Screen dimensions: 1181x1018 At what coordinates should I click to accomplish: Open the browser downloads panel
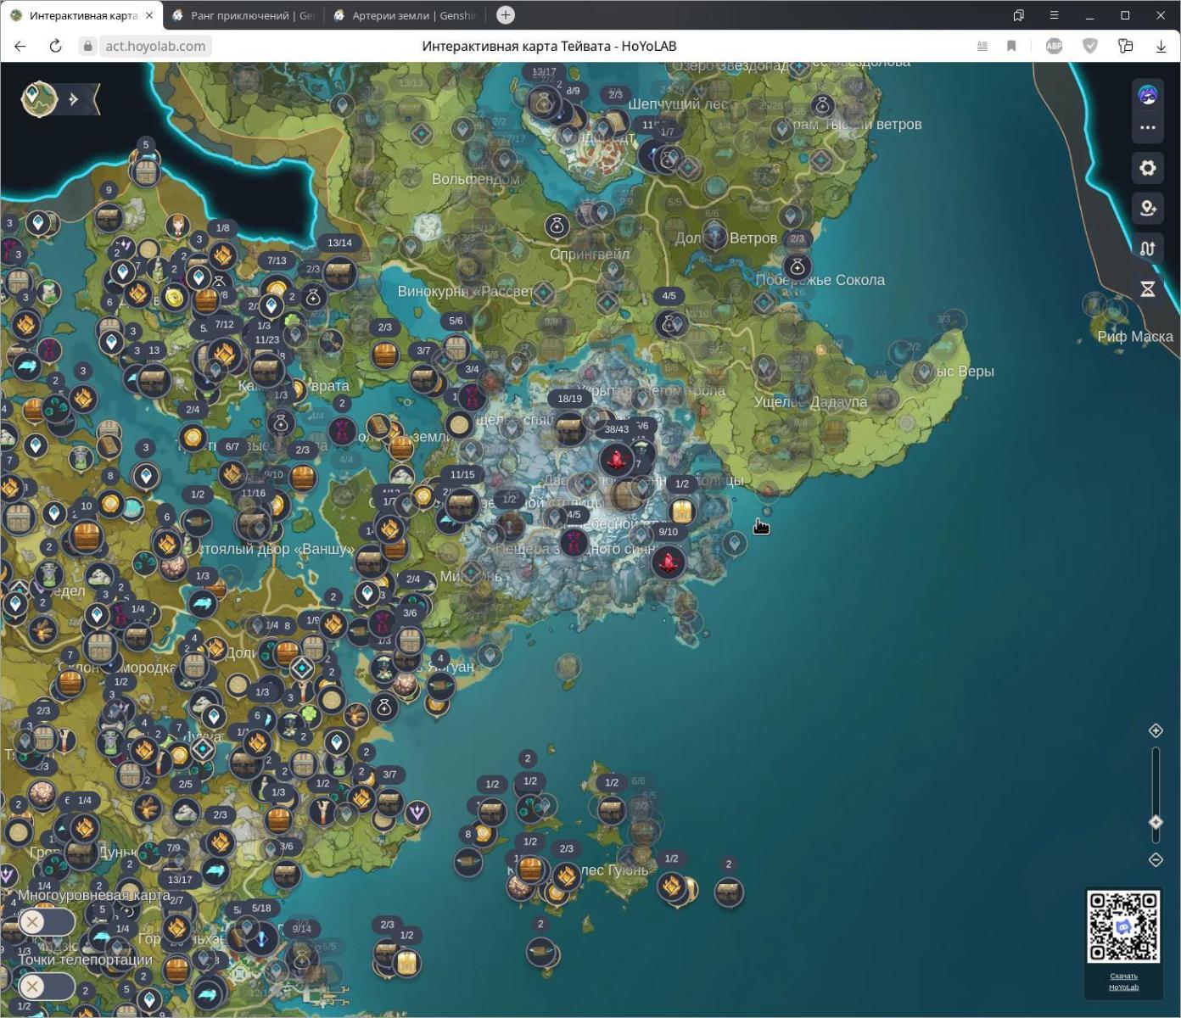pos(1161,46)
